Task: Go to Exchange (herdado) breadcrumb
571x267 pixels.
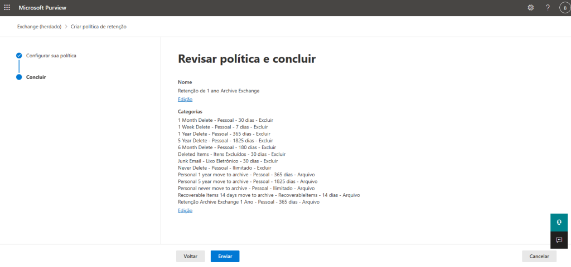Action: (x=39, y=27)
